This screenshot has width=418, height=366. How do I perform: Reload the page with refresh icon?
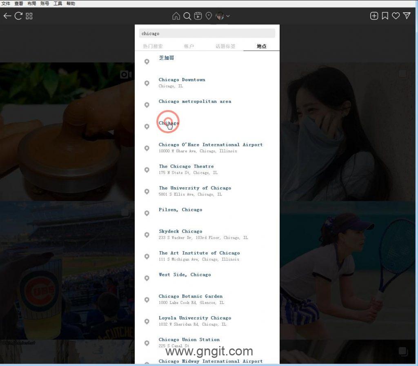(x=18, y=16)
